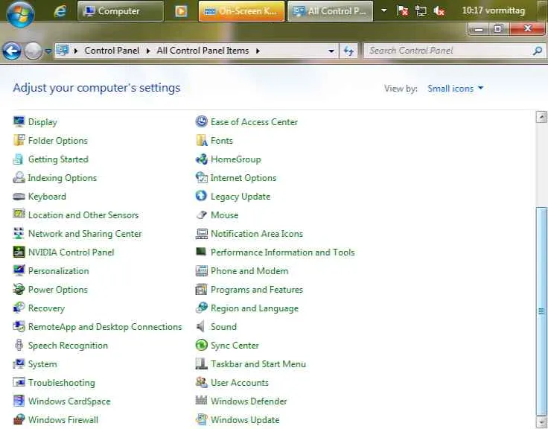
Task: Expand the Control Panel breadcrumb arrow
Action: tap(148, 51)
